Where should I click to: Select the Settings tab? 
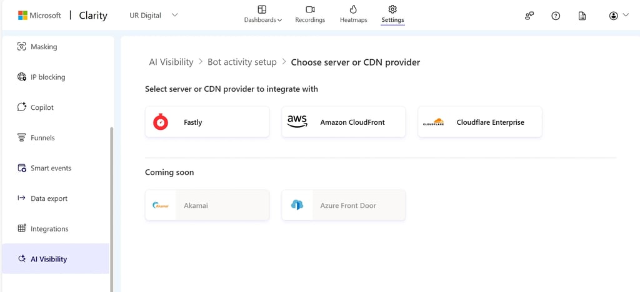pyautogui.click(x=392, y=14)
